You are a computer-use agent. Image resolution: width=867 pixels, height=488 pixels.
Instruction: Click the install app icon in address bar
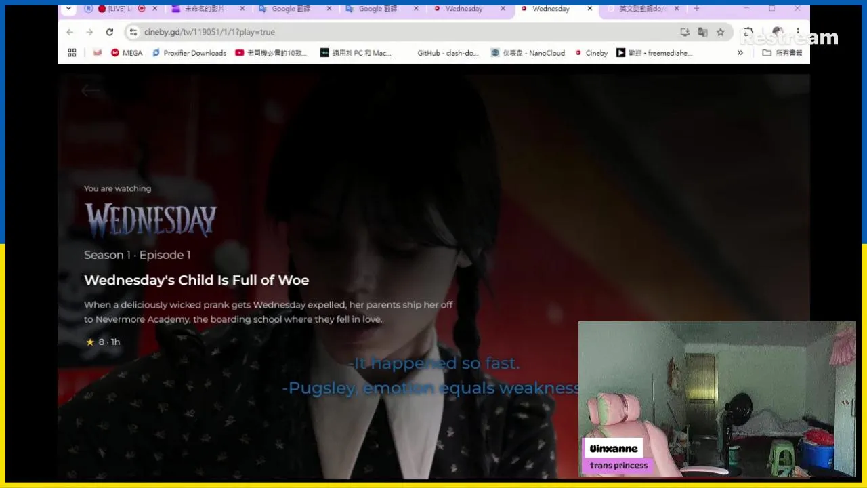685,32
